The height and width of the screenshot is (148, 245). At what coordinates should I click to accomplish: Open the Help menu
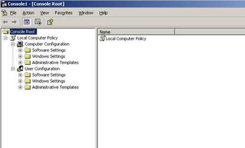(x=104, y=13)
